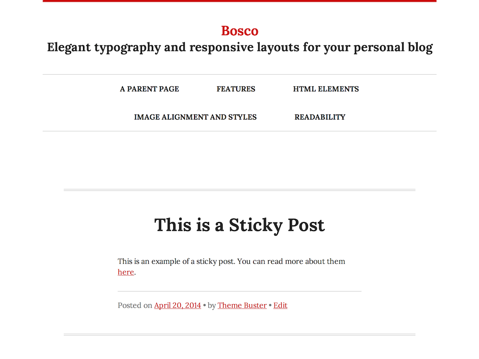Screen dimensions: 479x359
Task: Click the Edit link for the post
Action: 280,305
